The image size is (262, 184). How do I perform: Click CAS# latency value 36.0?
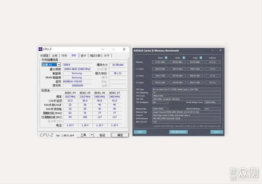(x=85, y=101)
